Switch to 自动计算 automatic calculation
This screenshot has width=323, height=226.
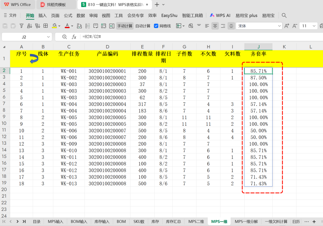click(143, 26)
